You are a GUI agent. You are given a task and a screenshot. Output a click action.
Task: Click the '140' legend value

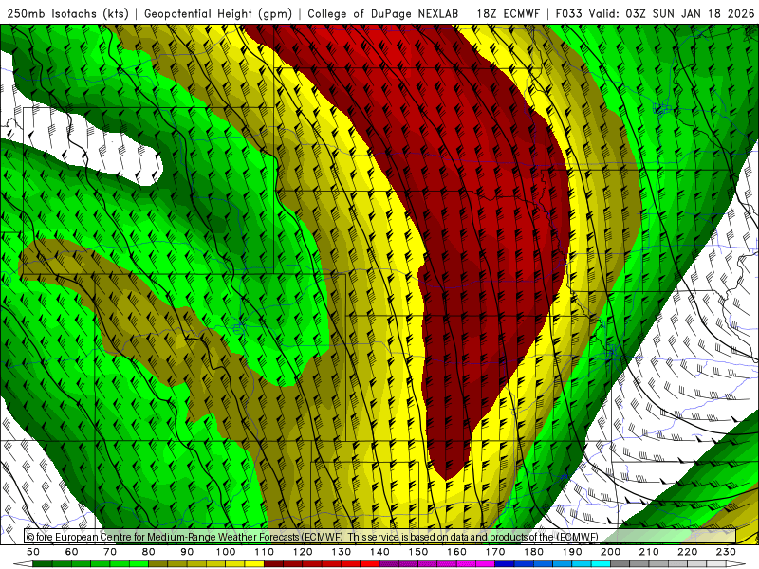[x=380, y=552]
